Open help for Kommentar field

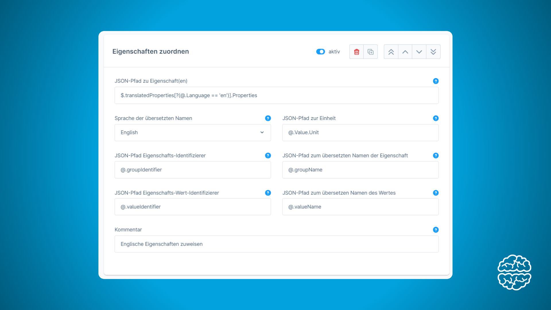click(x=436, y=230)
